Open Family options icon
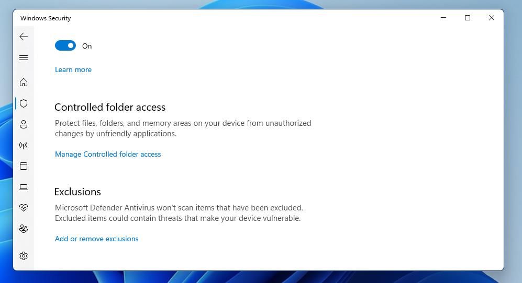The width and height of the screenshot is (522, 283). click(x=24, y=229)
